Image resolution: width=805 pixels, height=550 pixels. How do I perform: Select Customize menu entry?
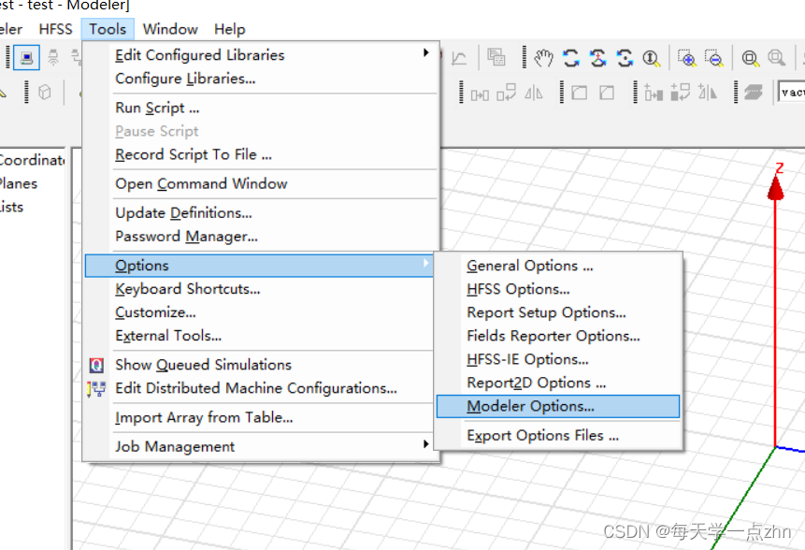click(x=155, y=312)
